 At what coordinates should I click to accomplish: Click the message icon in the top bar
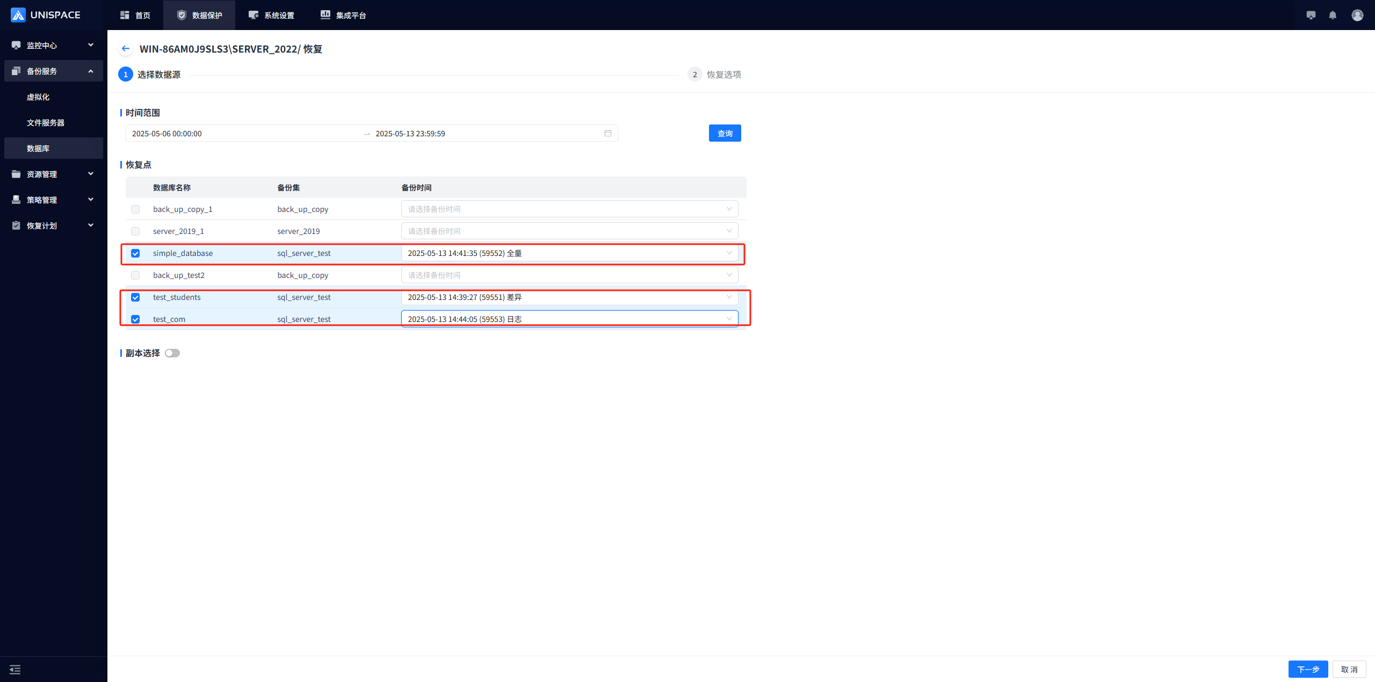pyautogui.click(x=1311, y=15)
